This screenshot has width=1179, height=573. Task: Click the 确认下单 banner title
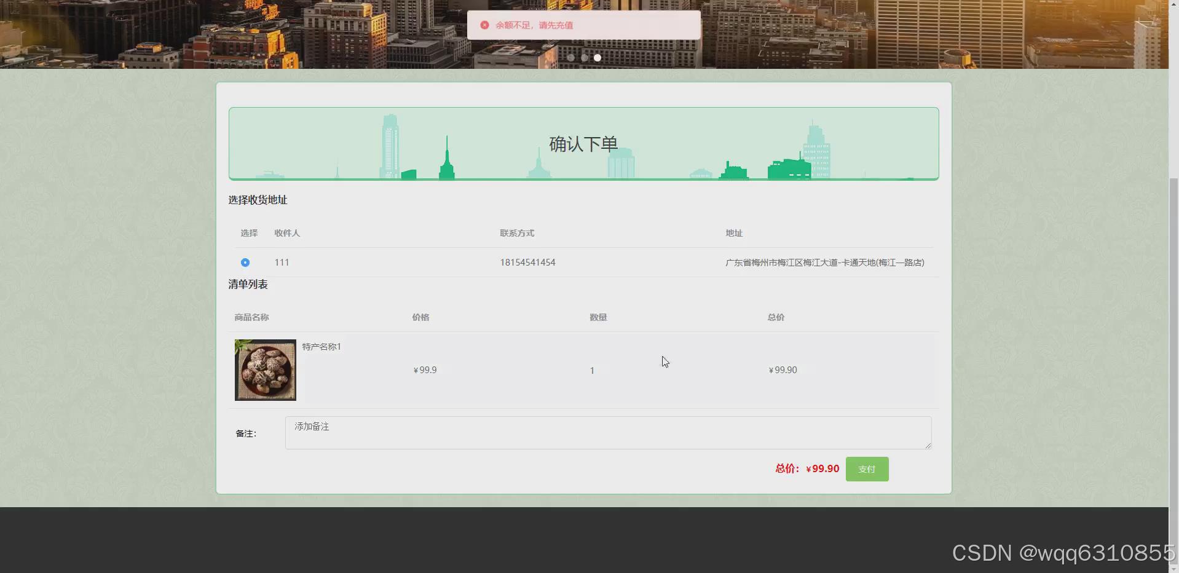(x=583, y=144)
